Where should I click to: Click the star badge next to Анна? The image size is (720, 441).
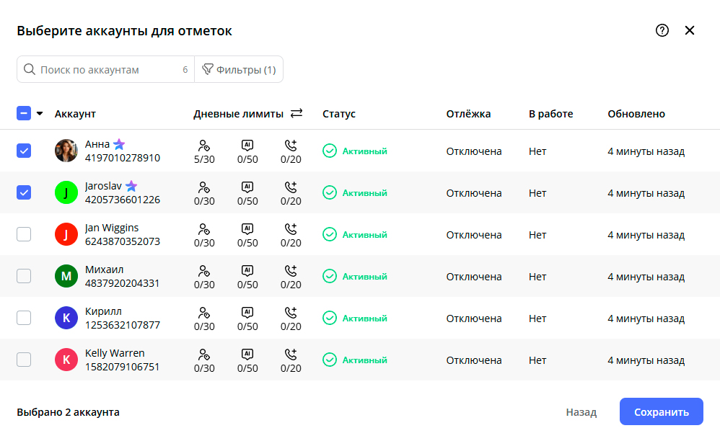[x=119, y=144]
